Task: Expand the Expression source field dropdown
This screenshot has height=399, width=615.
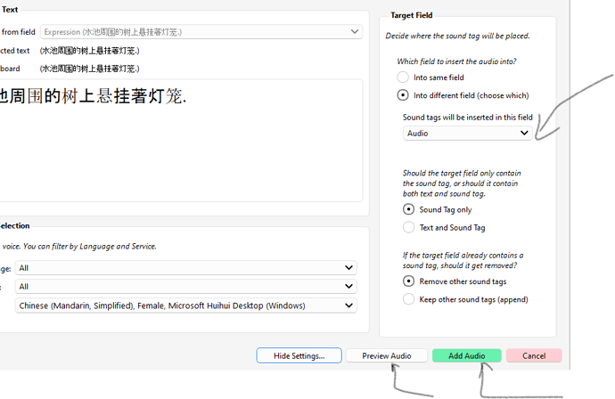Action: [201, 32]
